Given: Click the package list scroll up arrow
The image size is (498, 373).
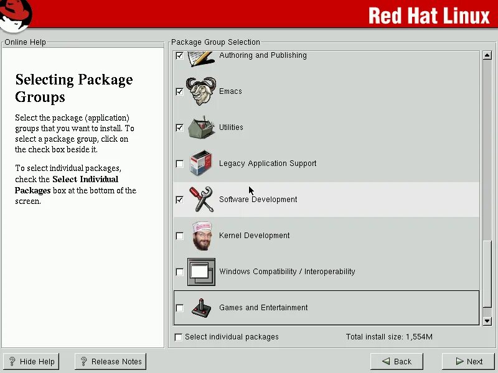Looking at the screenshot, I should [x=487, y=55].
